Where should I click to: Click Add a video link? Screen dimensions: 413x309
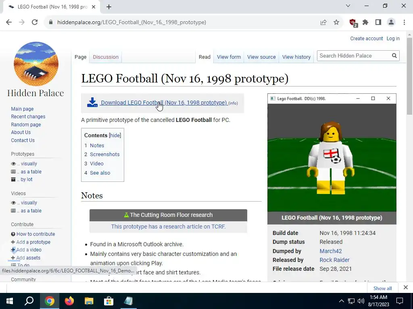(29, 250)
